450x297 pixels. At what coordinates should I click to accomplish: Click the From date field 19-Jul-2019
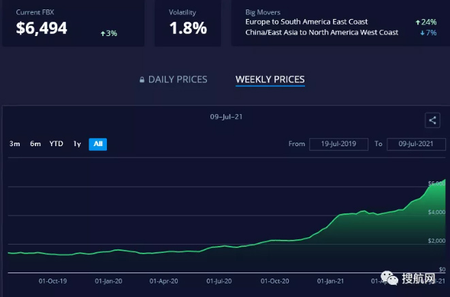point(338,144)
